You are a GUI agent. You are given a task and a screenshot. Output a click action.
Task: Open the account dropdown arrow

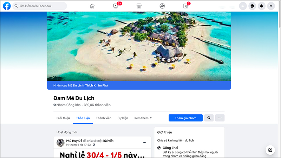(x=271, y=6)
